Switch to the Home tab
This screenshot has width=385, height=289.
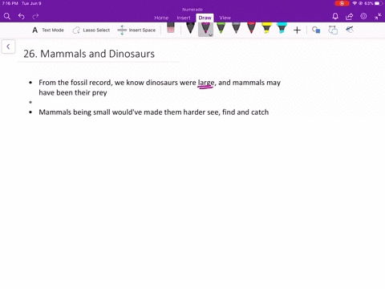[161, 18]
